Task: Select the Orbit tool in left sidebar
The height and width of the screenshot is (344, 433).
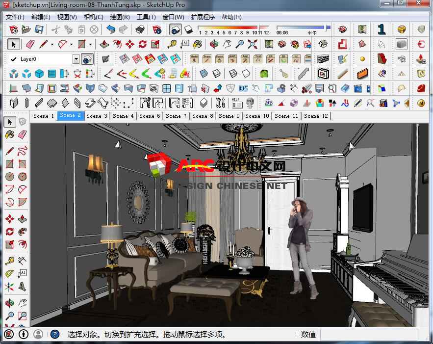Action: point(9,302)
